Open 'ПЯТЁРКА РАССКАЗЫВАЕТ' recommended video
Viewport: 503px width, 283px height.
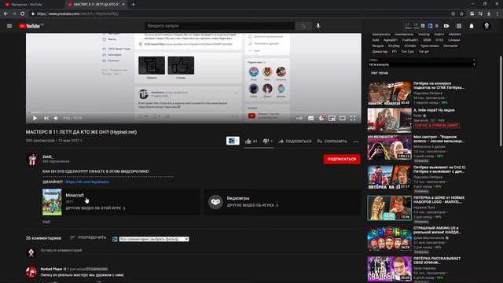pyautogui.click(x=390, y=269)
